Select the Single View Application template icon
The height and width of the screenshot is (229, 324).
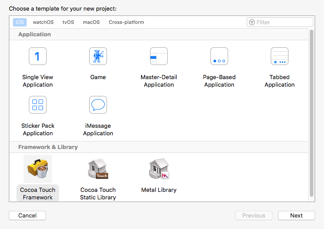(38, 56)
